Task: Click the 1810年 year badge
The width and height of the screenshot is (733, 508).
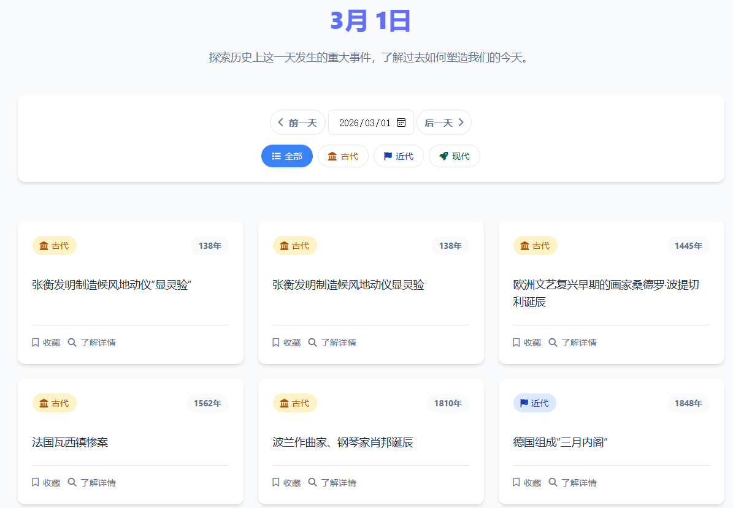Action: [x=448, y=403]
